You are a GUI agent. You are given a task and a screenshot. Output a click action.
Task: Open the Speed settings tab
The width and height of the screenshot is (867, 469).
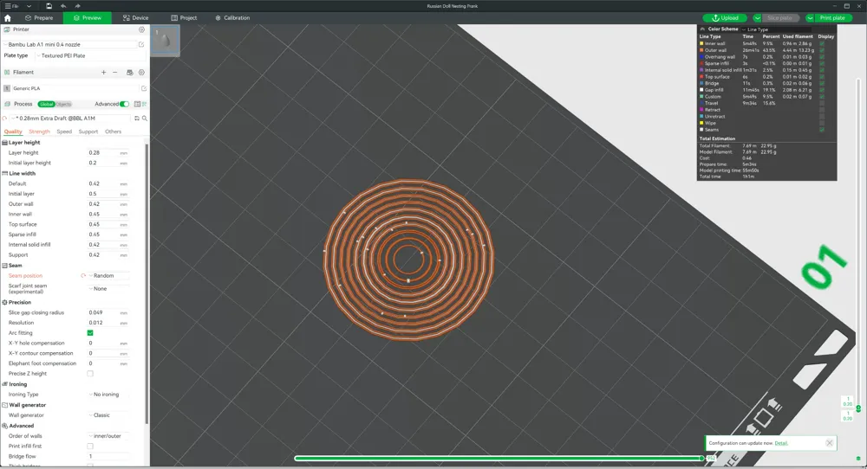[x=64, y=132]
